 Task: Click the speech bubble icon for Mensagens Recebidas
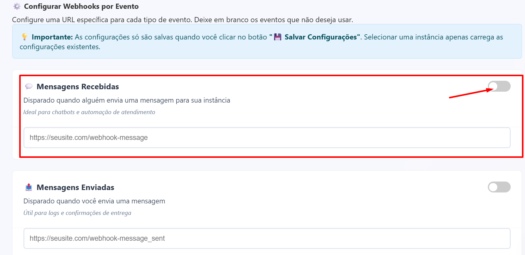(x=29, y=87)
